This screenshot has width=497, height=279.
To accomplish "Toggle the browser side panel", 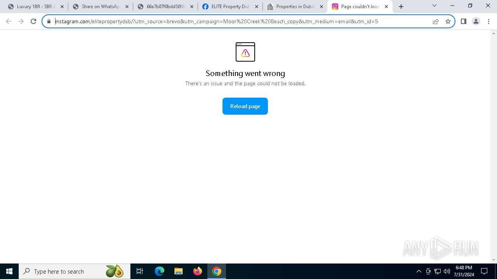I will (464, 21).
